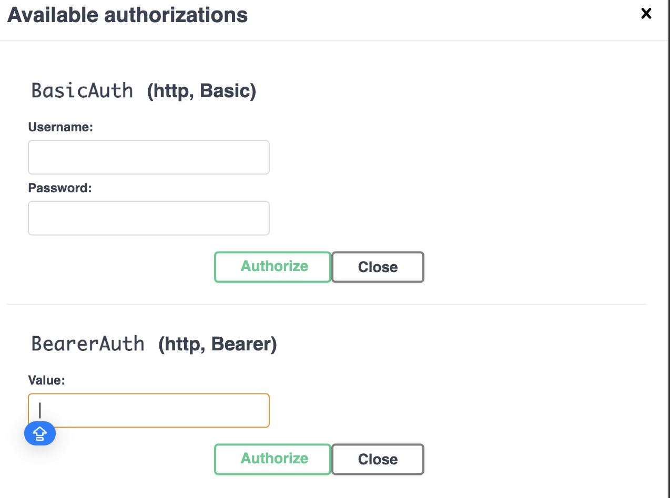Click the text cursor inside the Value field
Screen dimensions: 670x498
[x=40, y=410]
